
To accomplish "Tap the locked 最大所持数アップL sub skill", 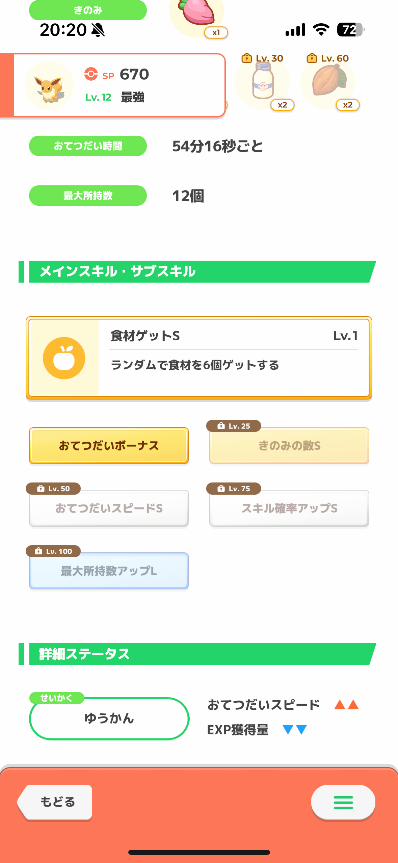I will (109, 571).
